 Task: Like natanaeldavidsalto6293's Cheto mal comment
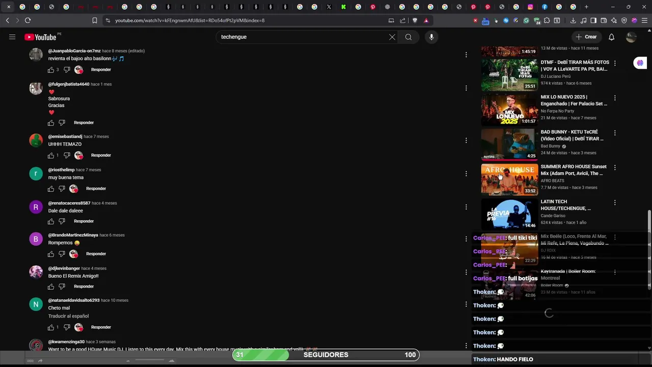[51, 327]
